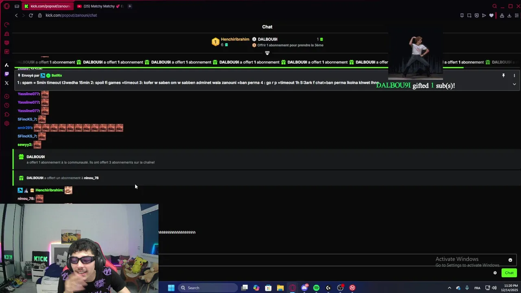The image size is (521, 293).
Task: View site security lock info
Action: (40, 15)
